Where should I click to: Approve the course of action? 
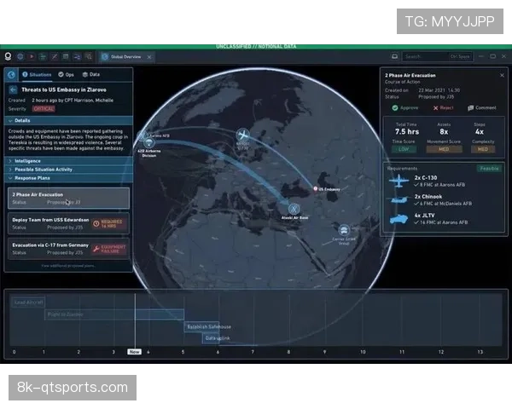click(408, 108)
